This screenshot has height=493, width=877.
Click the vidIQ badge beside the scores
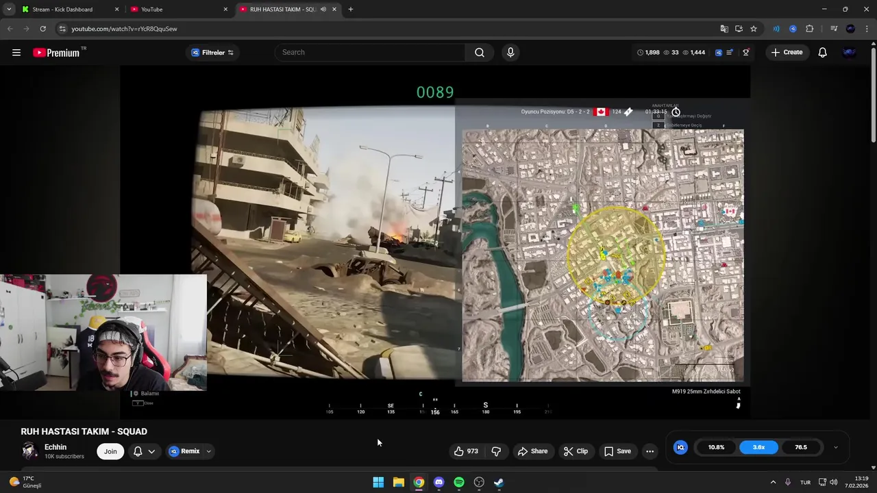680,447
